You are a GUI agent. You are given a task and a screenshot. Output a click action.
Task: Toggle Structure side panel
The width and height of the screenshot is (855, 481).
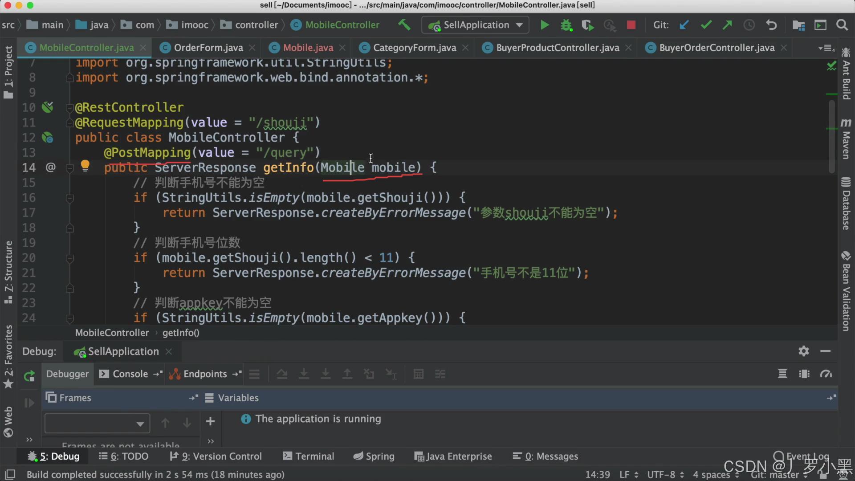coord(8,272)
